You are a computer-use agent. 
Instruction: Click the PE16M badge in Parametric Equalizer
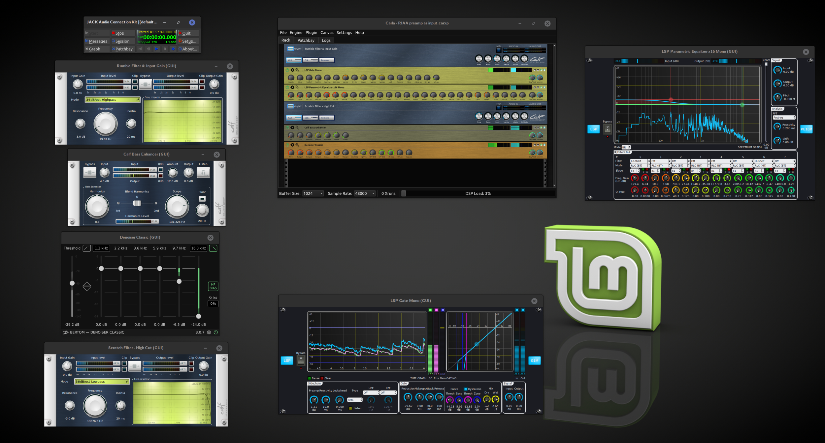coord(807,129)
